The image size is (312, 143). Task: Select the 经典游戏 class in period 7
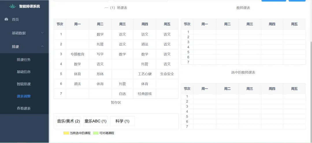145,94
